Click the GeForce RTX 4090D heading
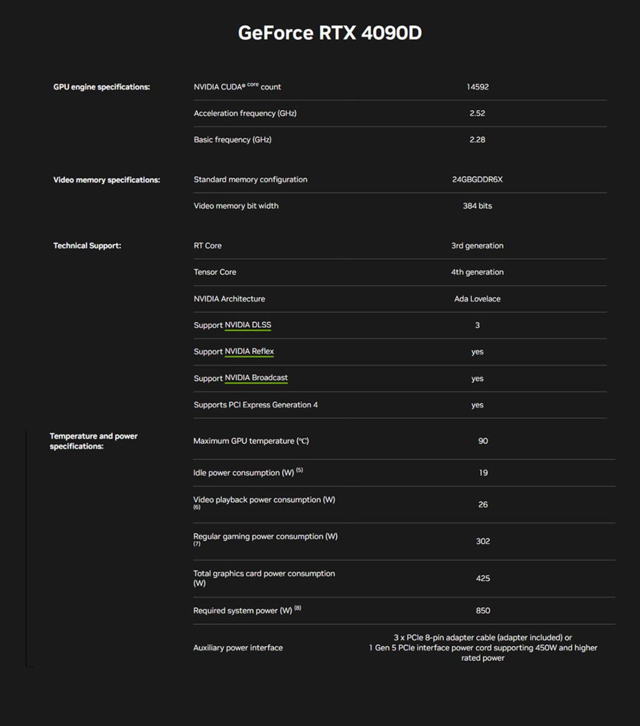 point(330,33)
